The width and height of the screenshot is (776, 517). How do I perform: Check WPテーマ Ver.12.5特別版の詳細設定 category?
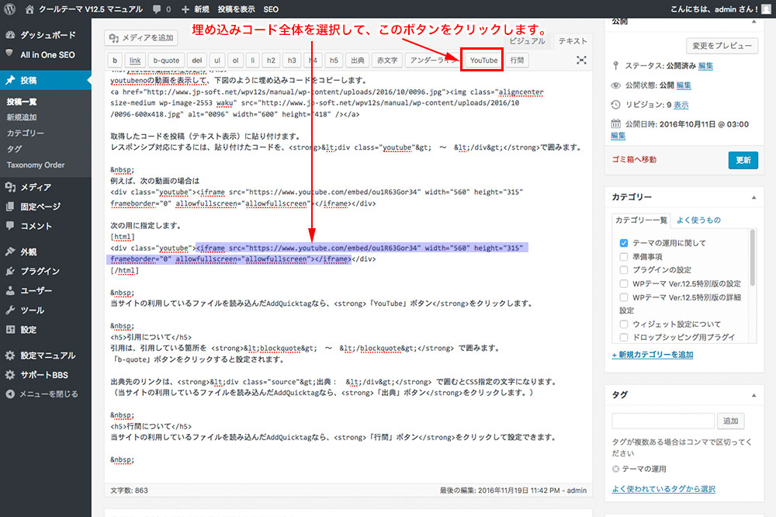[x=624, y=297]
